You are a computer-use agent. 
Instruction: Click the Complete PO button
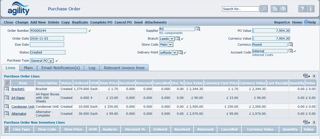(x=101, y=22)
